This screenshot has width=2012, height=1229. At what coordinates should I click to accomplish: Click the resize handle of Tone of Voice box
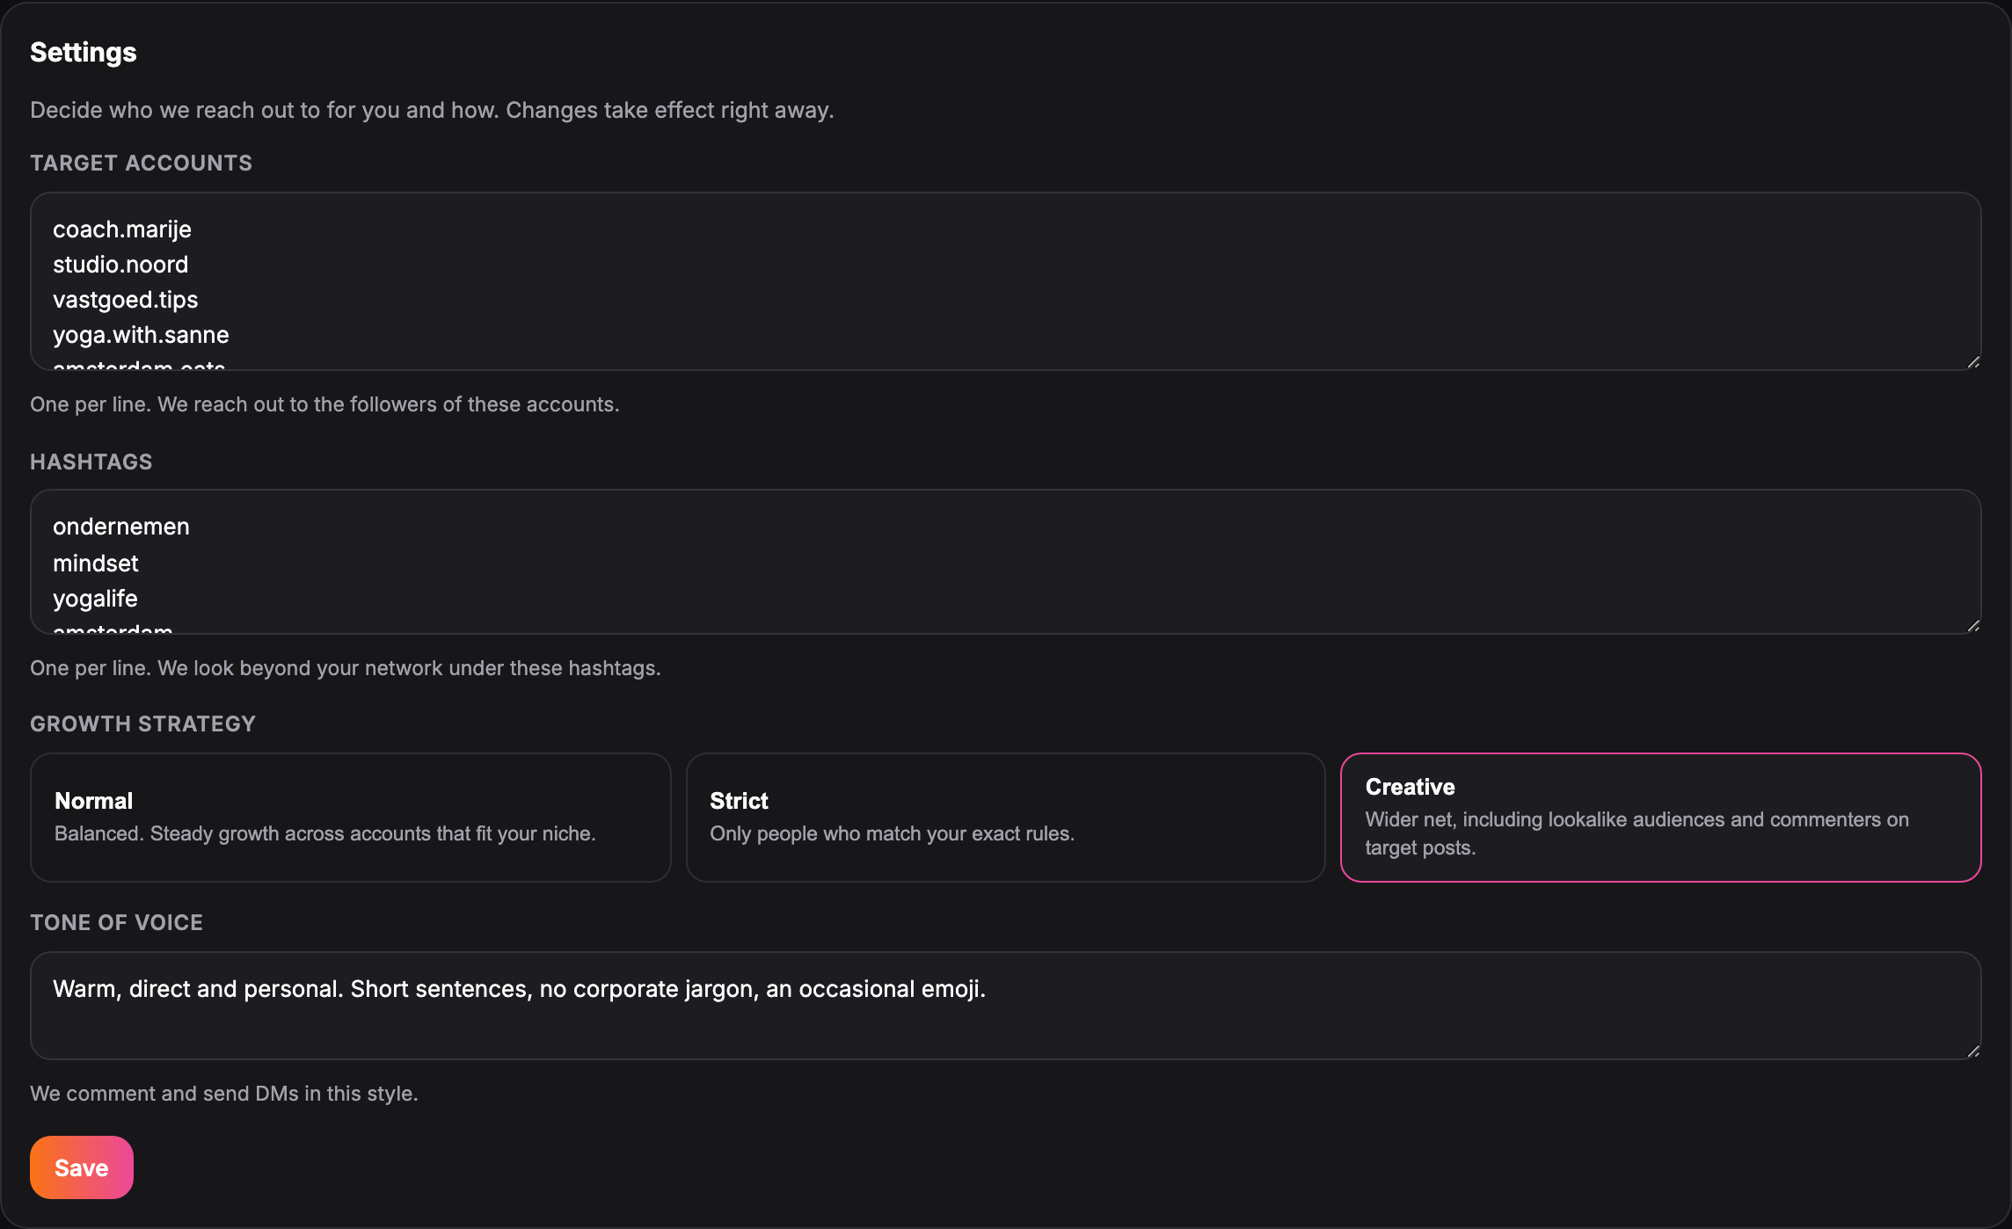tap(1973, 1051)
